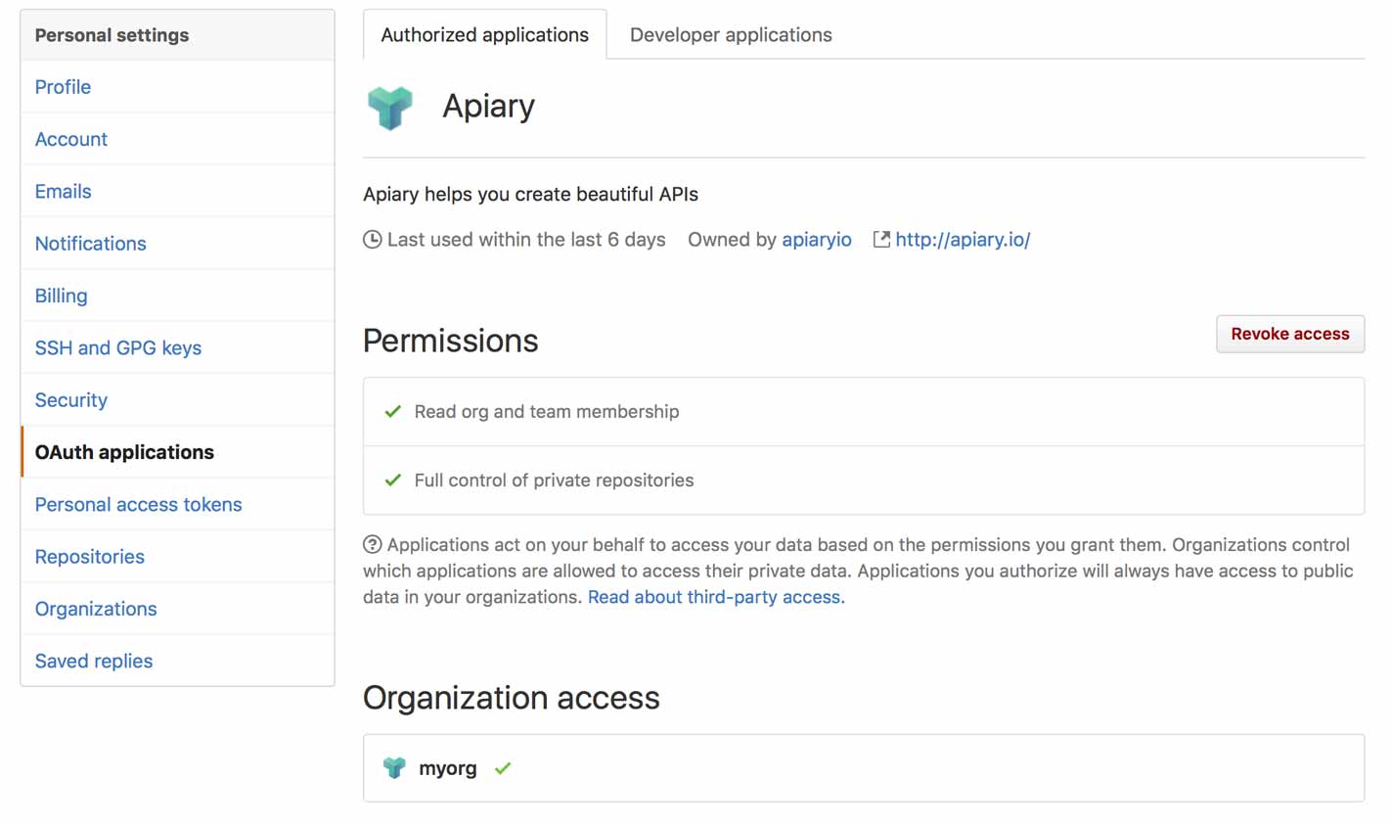Visit http://apiary.io/ link
The image size is (1391, 824).
click(963, 240)
